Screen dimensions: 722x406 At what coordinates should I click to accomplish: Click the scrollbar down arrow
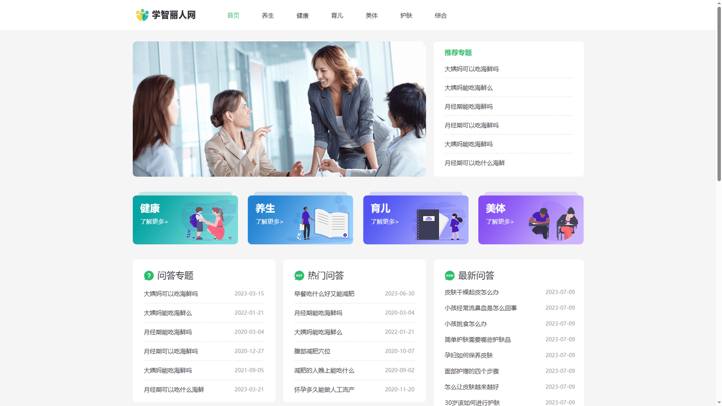point(719,403)
